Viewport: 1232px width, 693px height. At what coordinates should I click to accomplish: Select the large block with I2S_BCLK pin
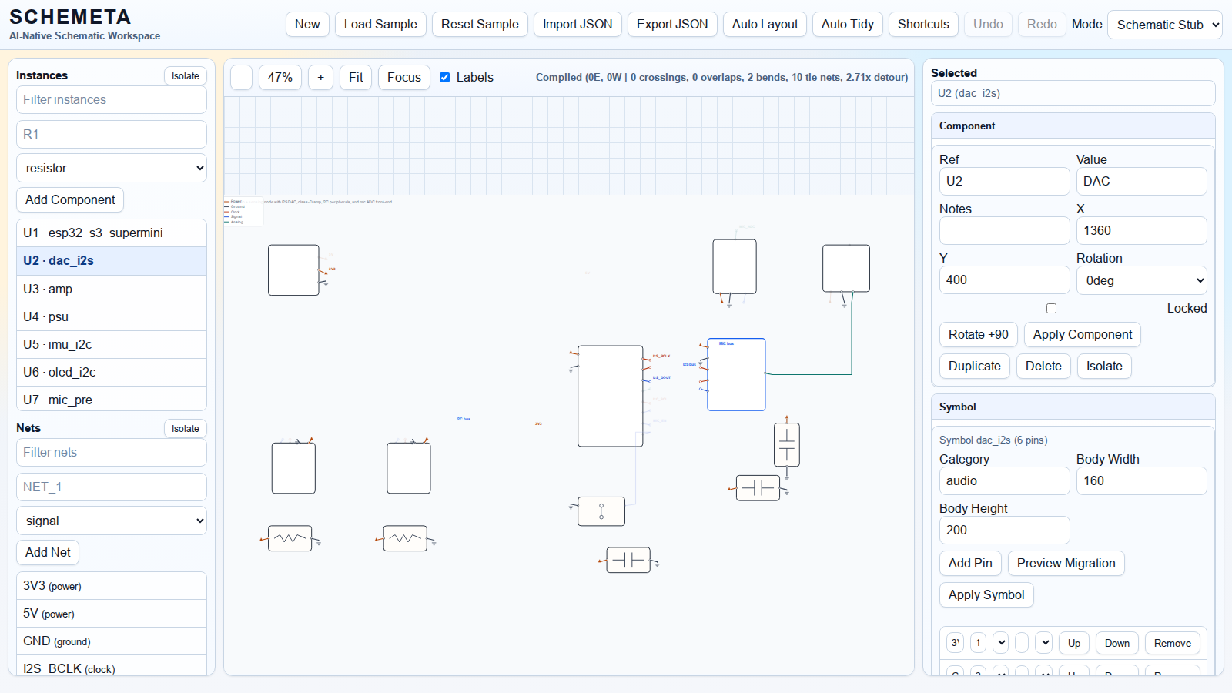point(610,396)
